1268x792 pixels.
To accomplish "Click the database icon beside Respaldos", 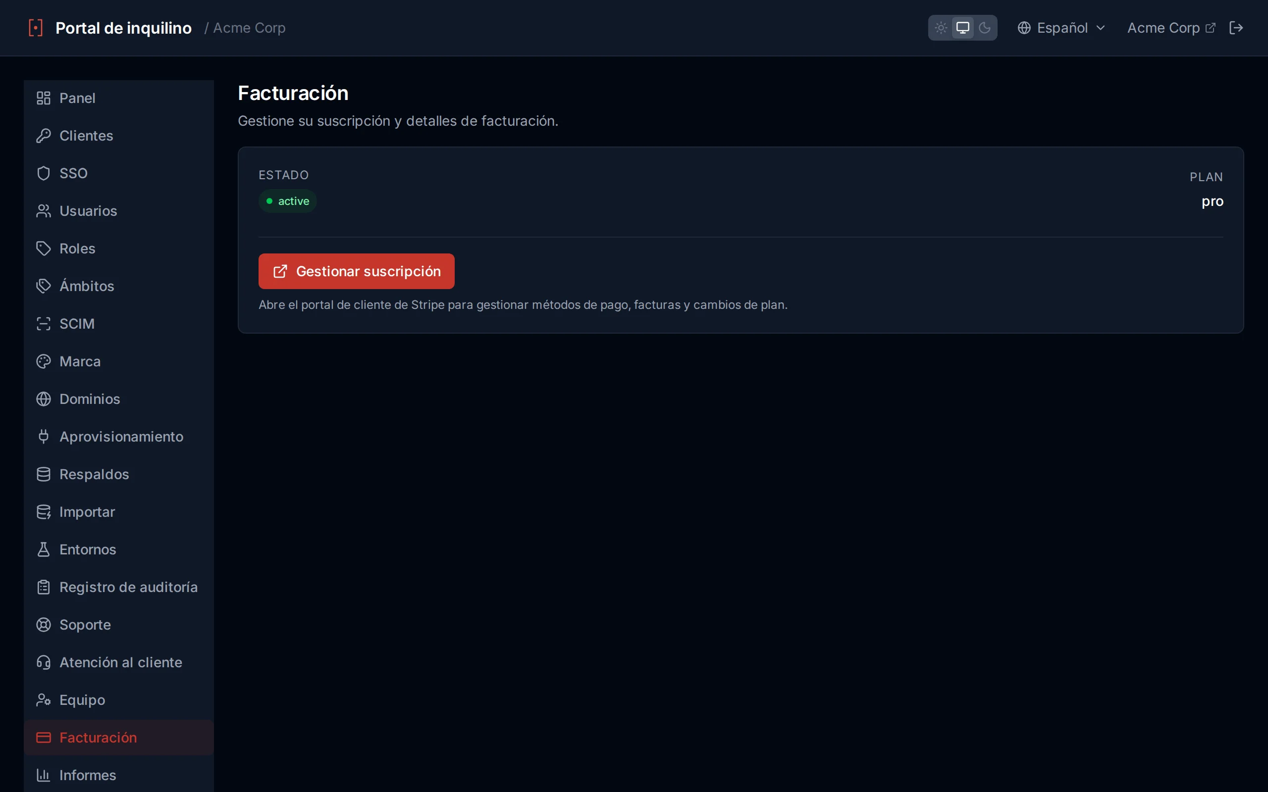I will (44, 474).
